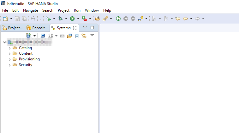
Task: Open the Navigate menu
Action: (31, 10)
